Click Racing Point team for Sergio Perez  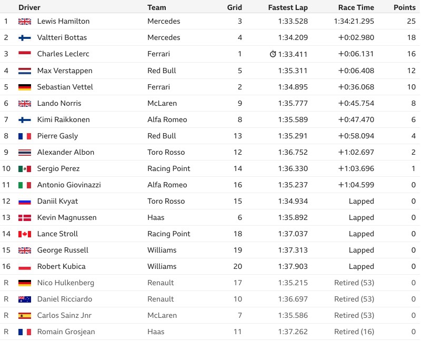point(169,169)
